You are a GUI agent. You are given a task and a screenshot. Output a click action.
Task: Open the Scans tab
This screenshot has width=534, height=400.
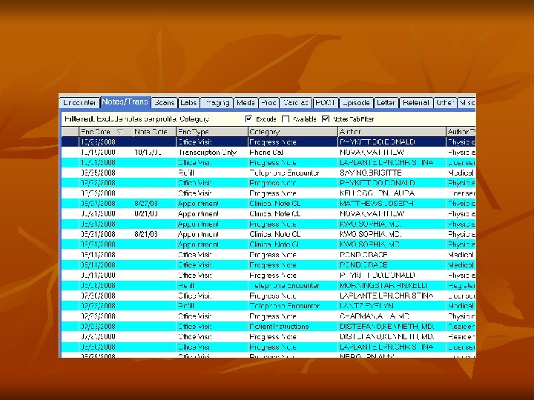tap(165, 103)
